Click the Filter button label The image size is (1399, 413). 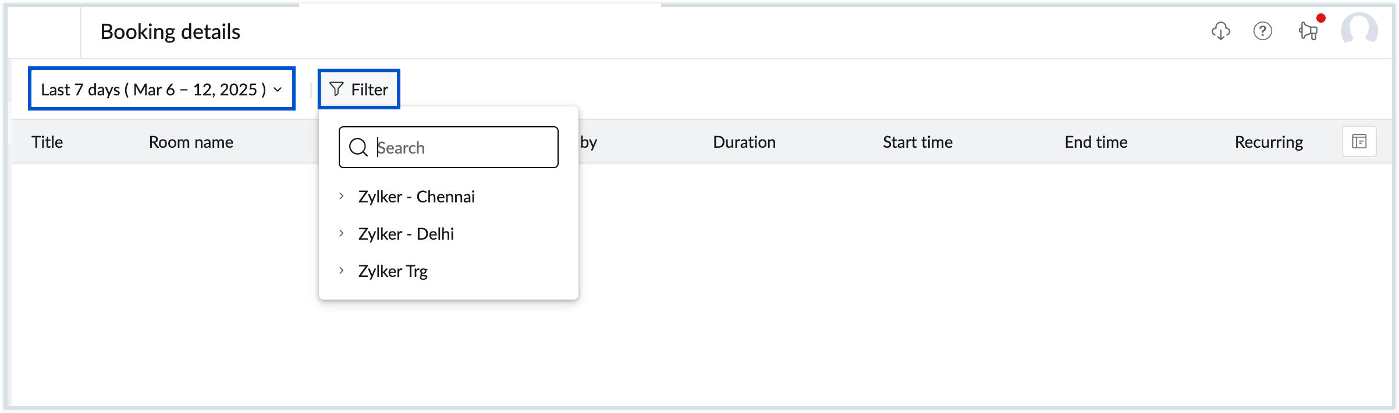(369, 90)
